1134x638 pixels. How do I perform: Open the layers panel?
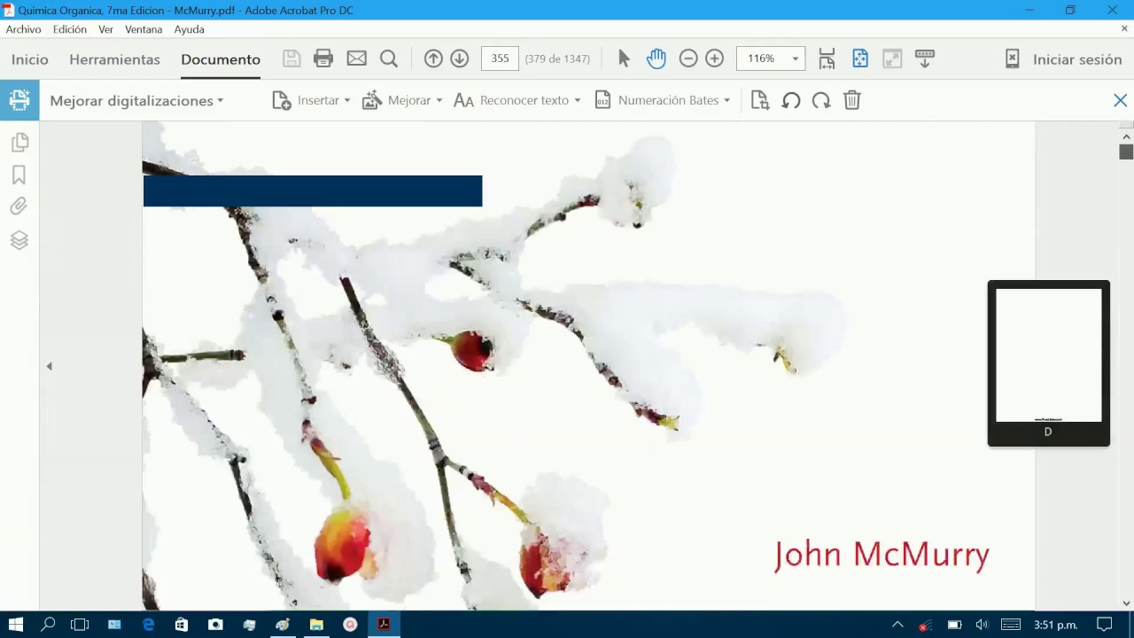click(x=19, y=240)
